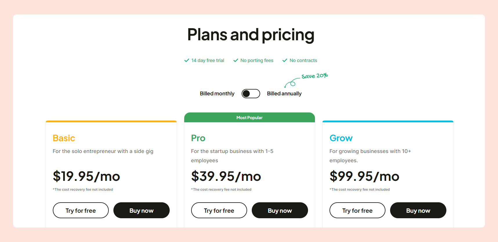Click Try for free under Grow plan
The width and height of the screenshot is (498, 242).
pos(357,210)
